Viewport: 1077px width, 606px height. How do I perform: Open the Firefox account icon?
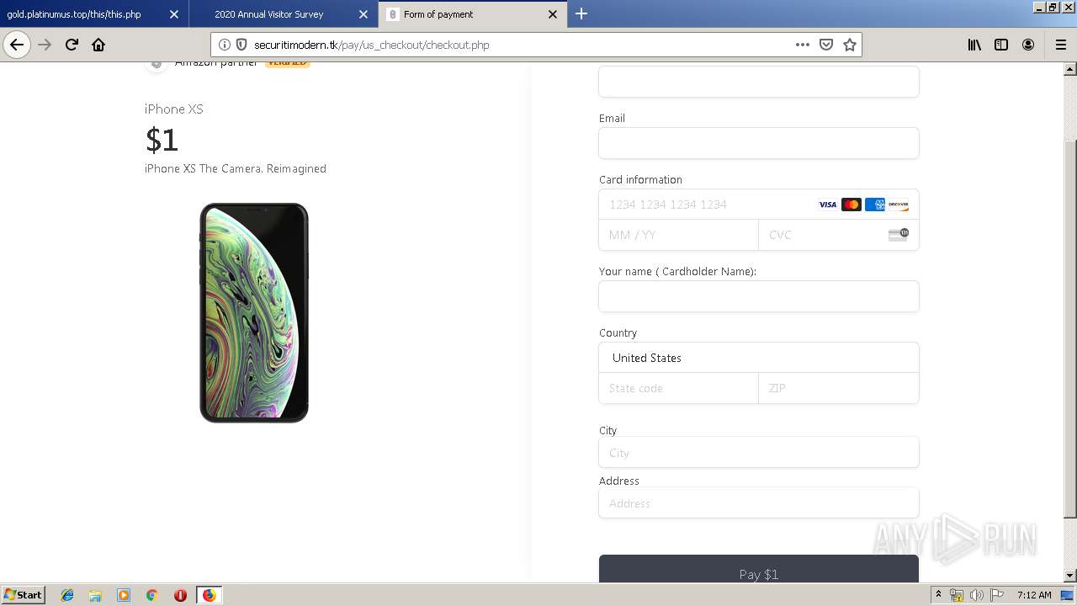click(x=1028, y=45)
